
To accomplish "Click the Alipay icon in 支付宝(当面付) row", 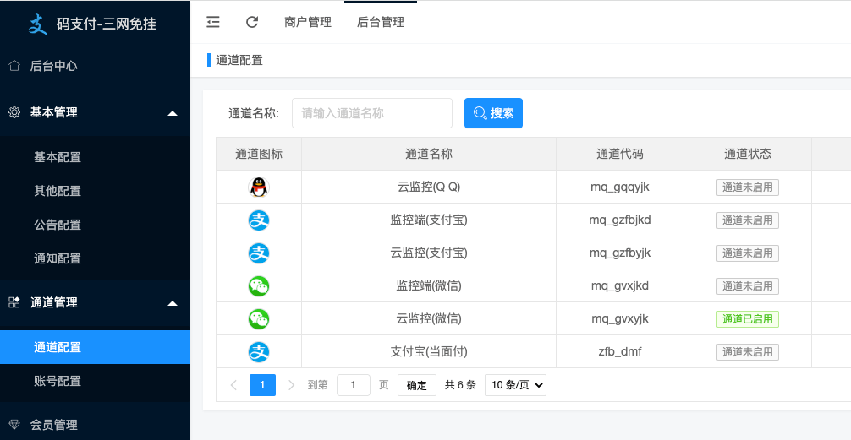I will pyautogui.click(x=259, y=352).
